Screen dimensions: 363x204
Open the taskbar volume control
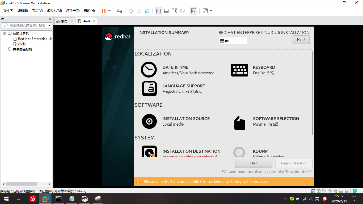[x=311, y=199]
